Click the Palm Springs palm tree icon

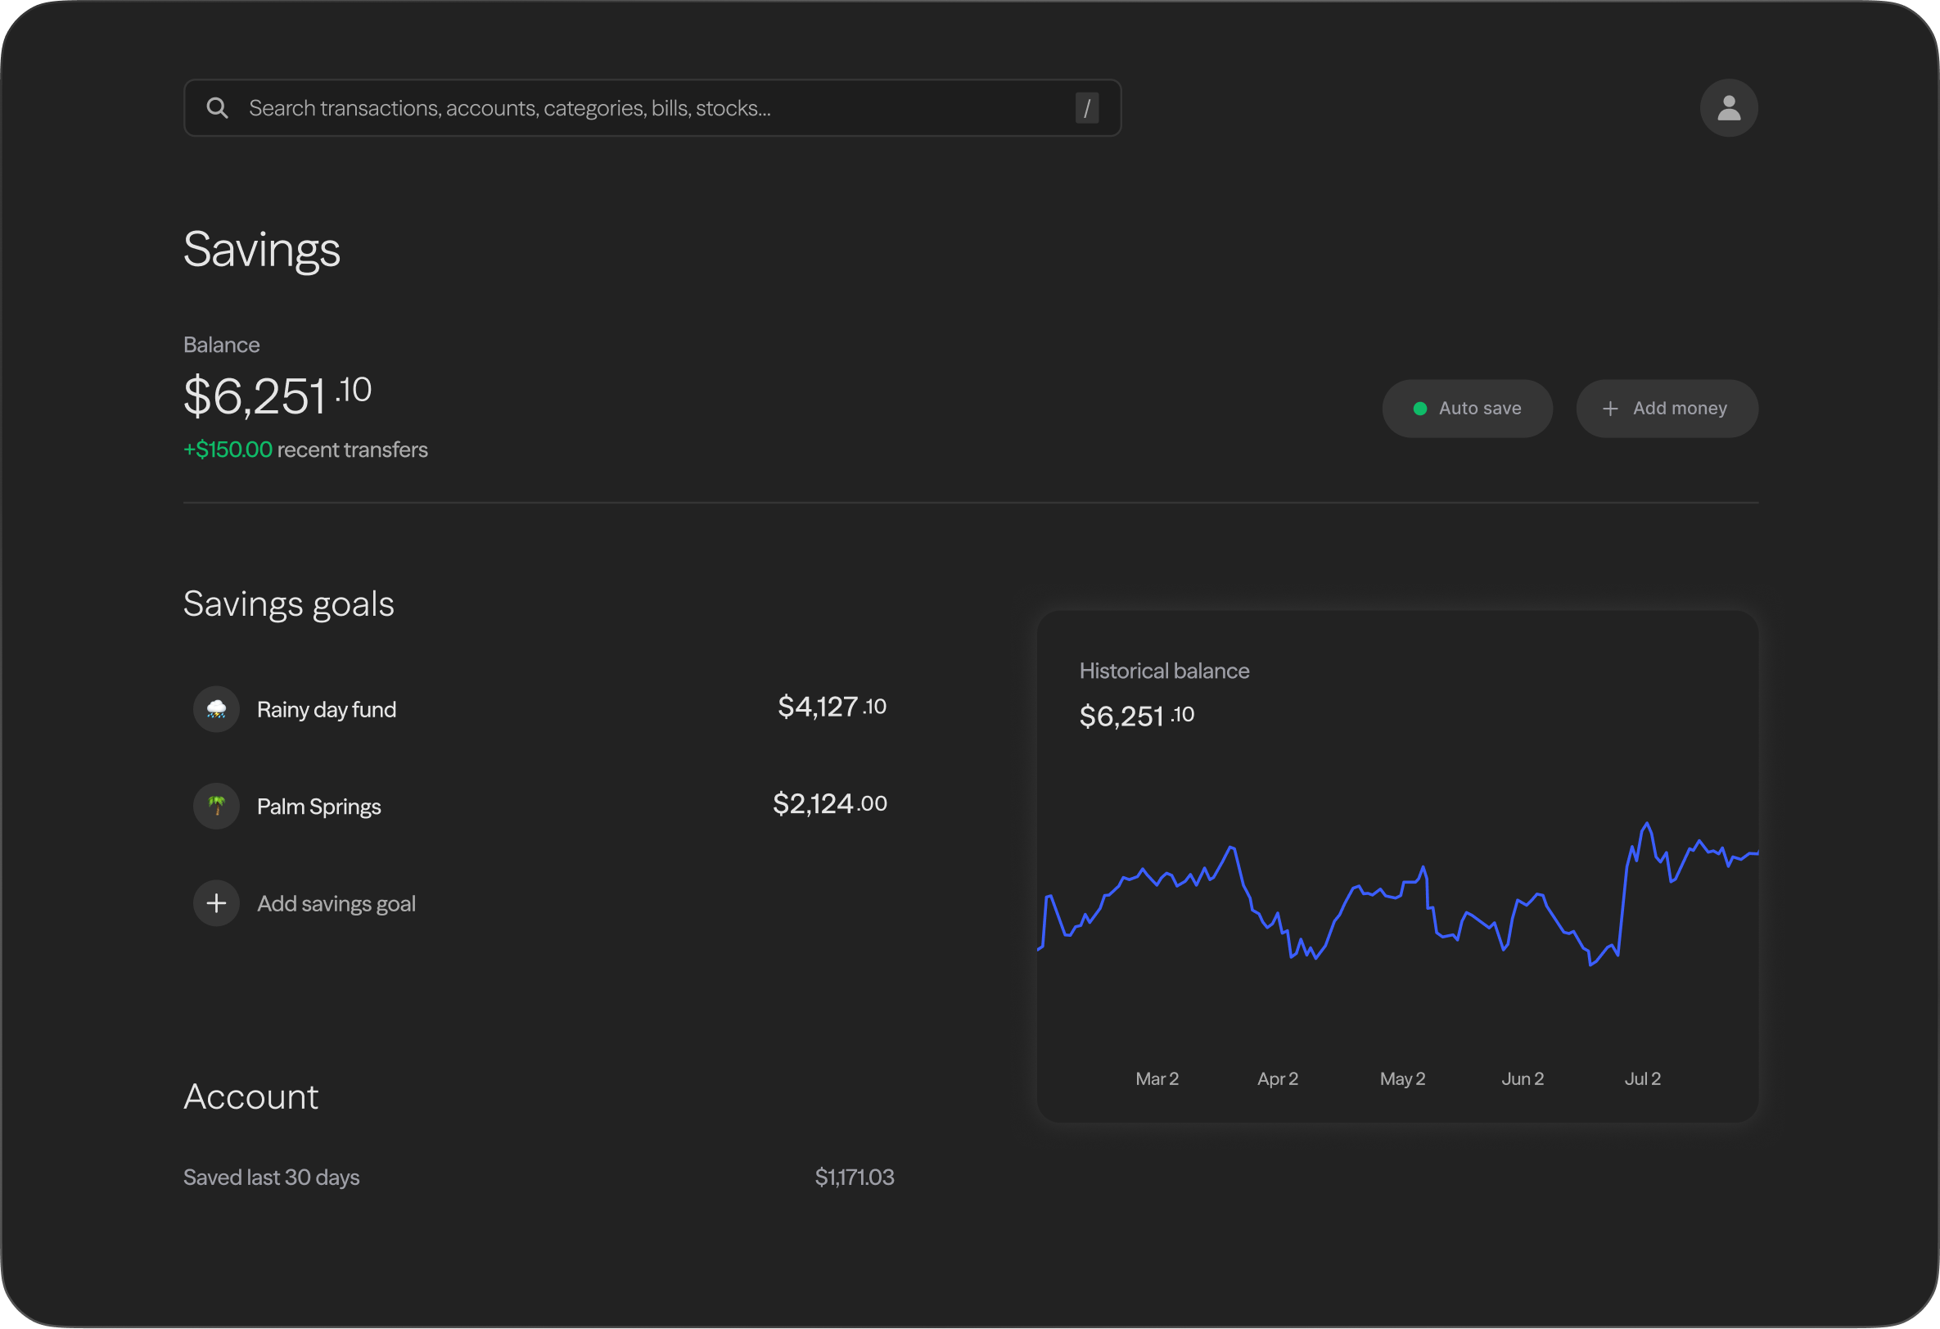pyautogui.click(x=216, y=806)
